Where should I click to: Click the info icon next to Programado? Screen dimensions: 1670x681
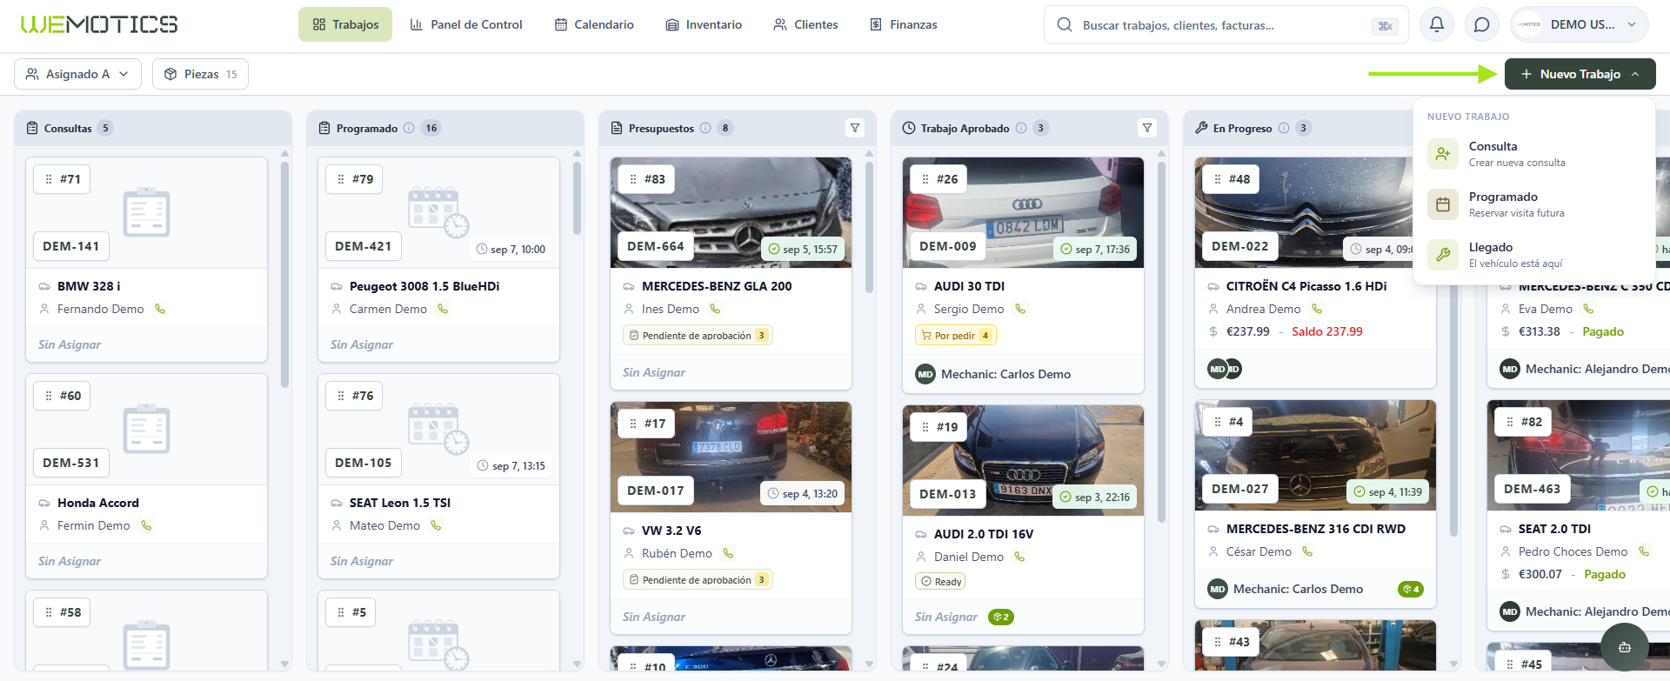[x=409, y=128]
